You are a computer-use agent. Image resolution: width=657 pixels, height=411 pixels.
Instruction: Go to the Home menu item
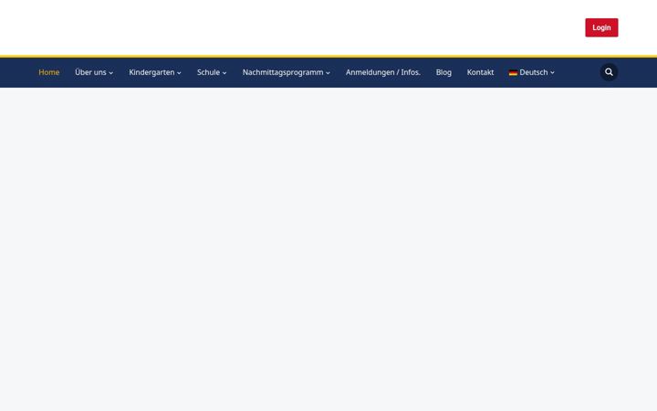pos(49,72)
